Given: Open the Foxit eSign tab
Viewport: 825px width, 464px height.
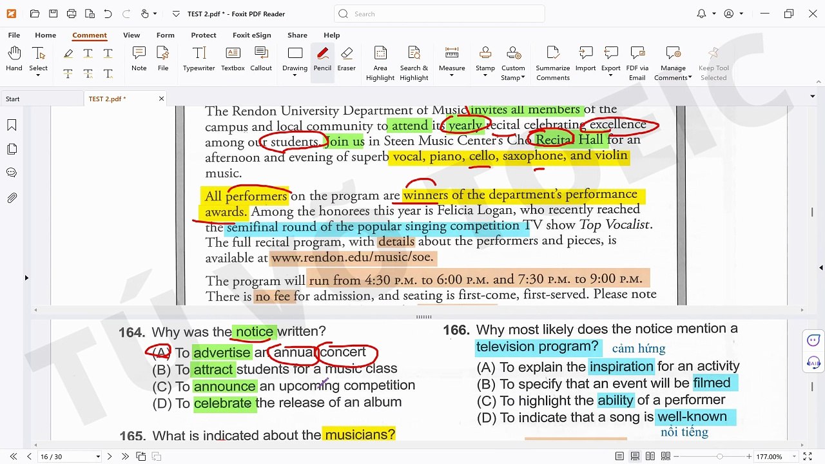Looking at the screenshot, I should (x=252, y=35).
